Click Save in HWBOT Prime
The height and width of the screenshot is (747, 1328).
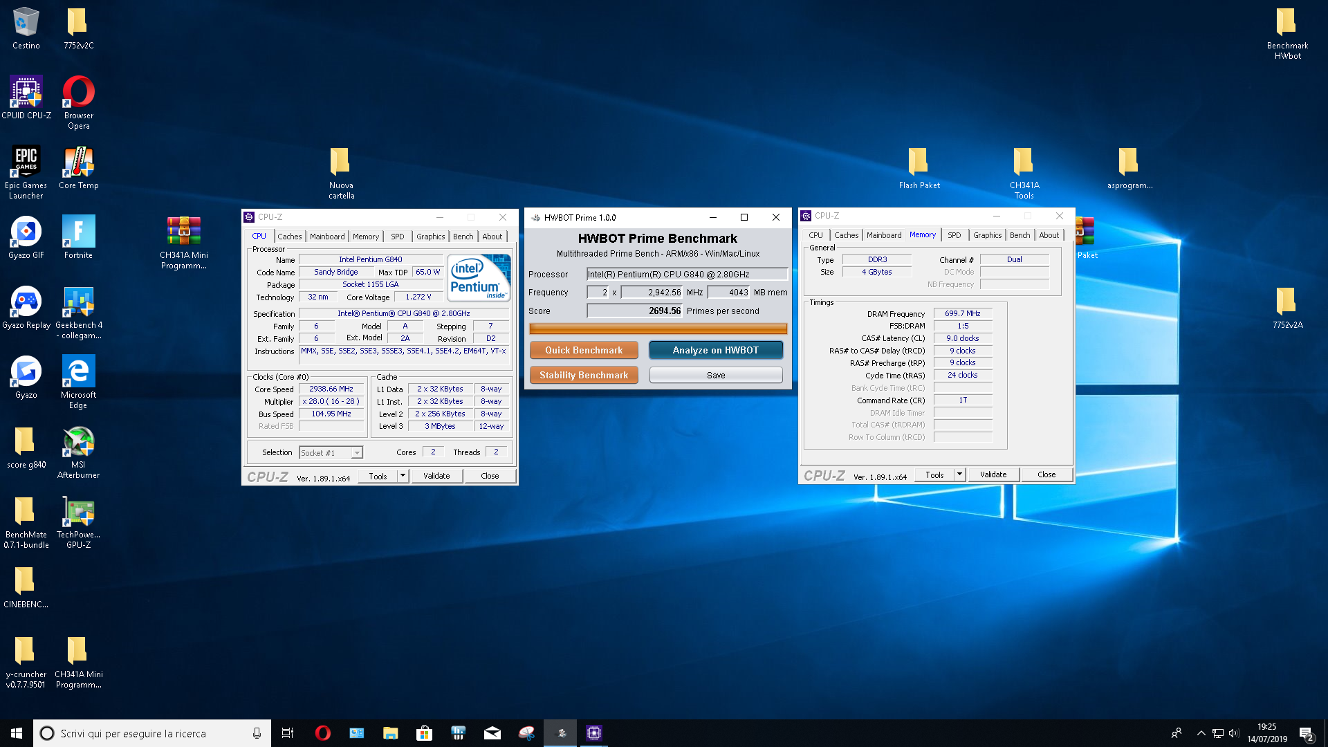[x=716, y=375]
